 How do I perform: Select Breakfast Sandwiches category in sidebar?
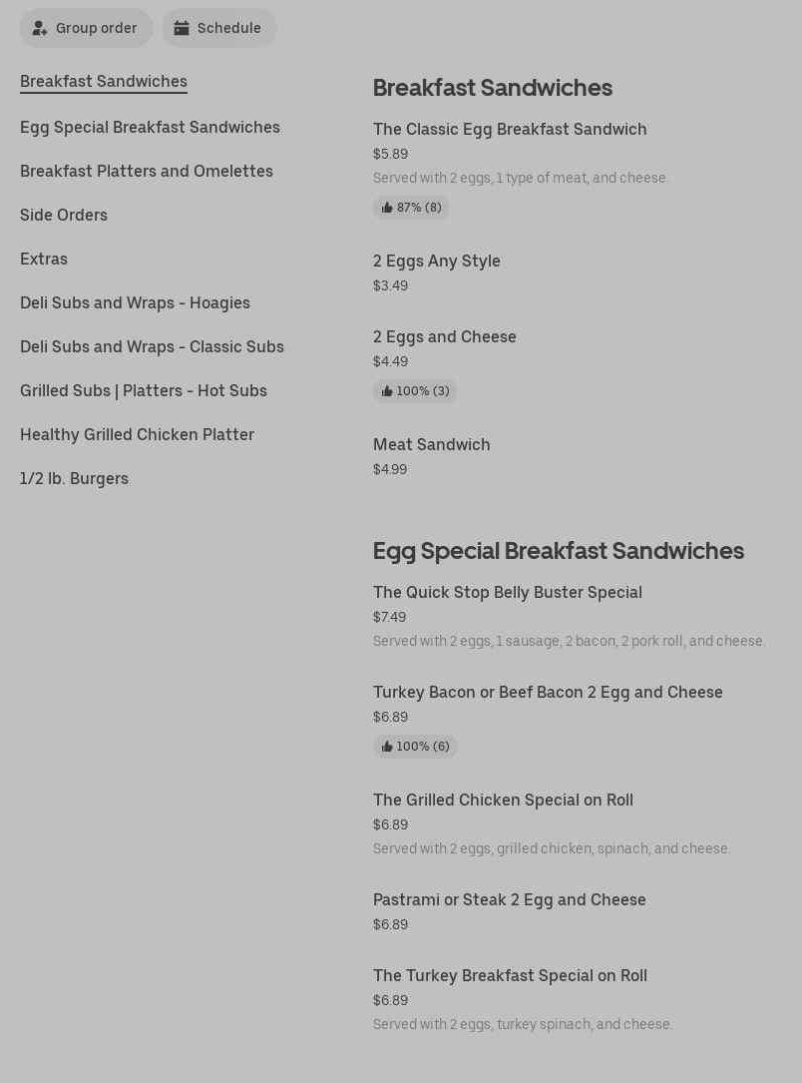pos(104,81)
